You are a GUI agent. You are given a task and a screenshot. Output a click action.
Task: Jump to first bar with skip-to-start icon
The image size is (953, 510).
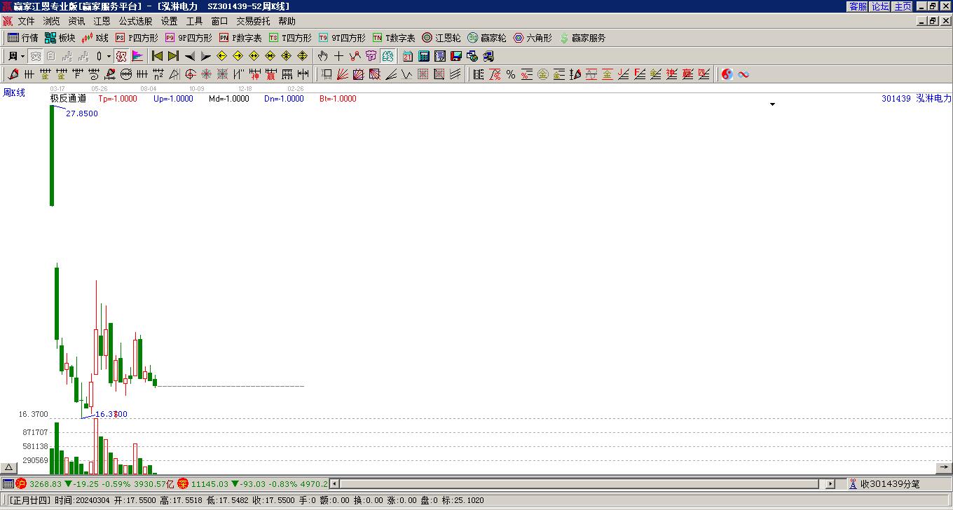coord(157,56)
